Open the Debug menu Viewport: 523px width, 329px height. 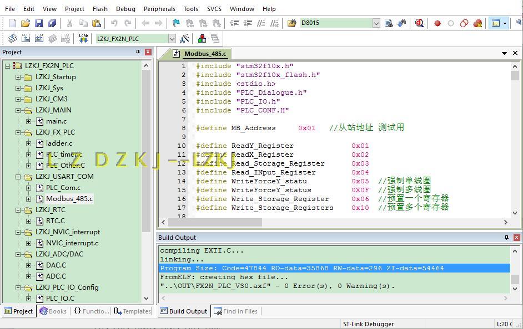(125, 9)
